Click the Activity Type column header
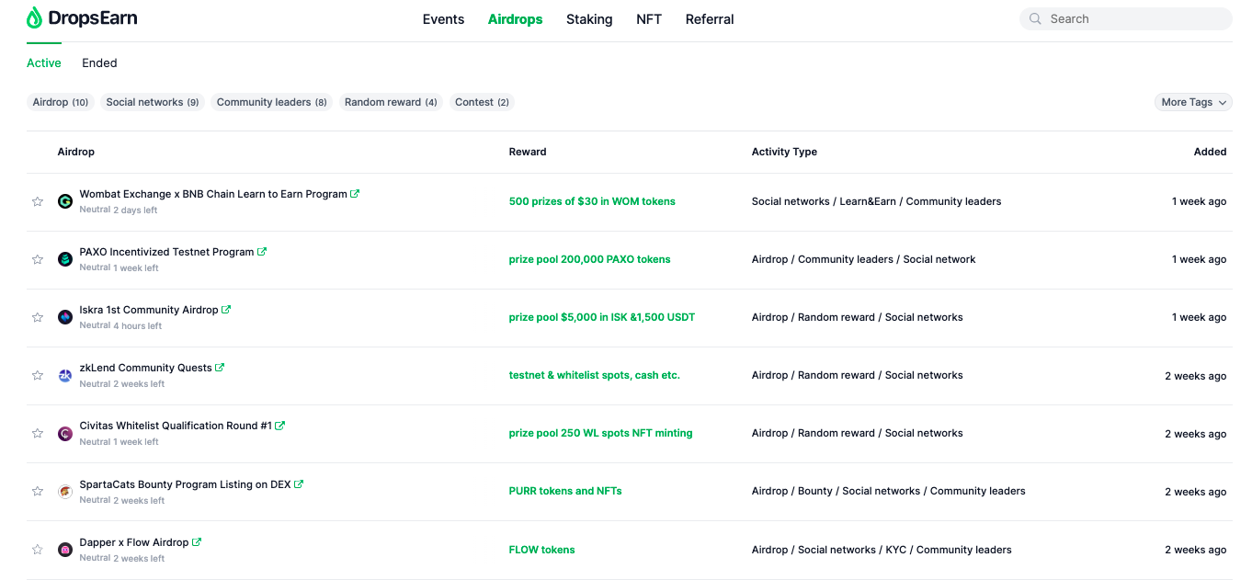1252x580 pixels. (784, 152)
